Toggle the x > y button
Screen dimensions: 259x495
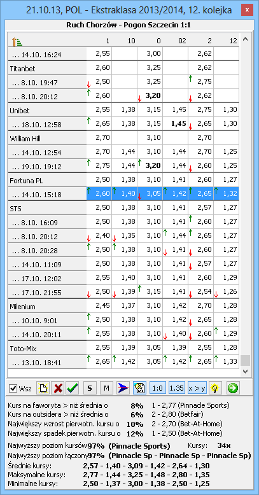[x=197, y=387]
